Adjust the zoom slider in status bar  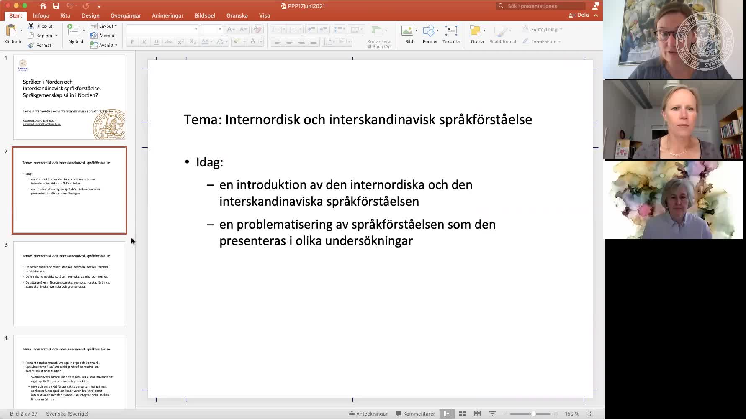point(533,414)
